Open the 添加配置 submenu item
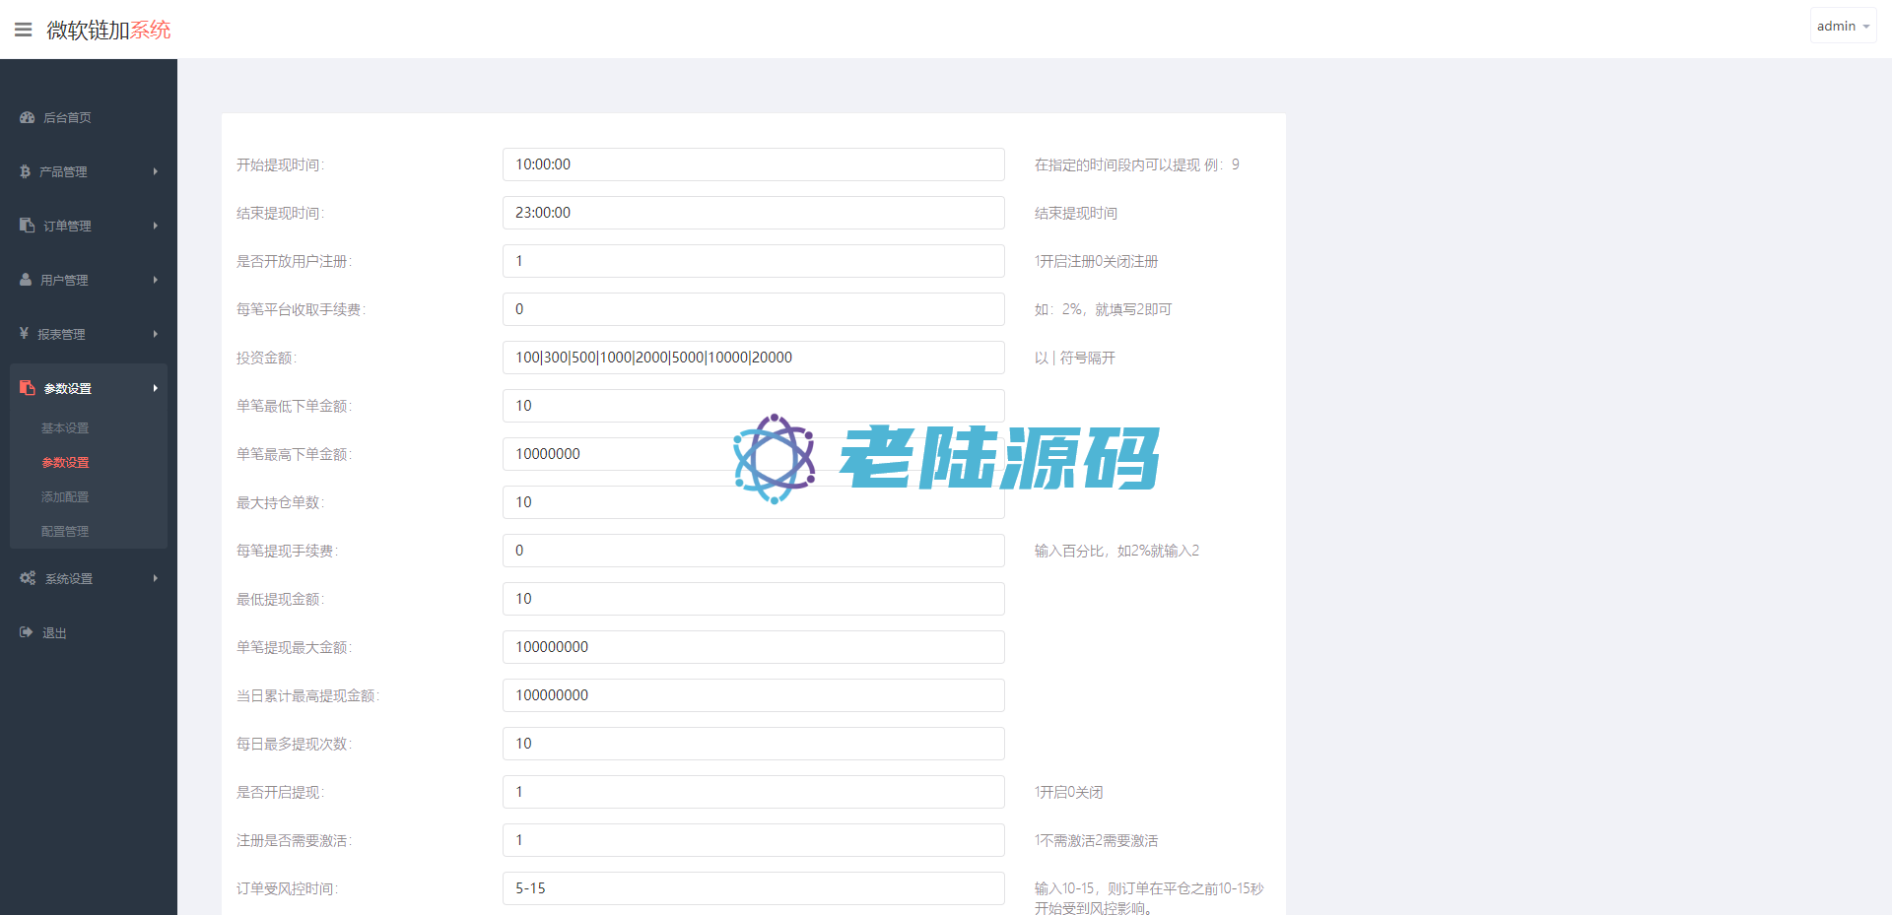The height and width of the screenshot is (915, 1892). tap(65, 497)
